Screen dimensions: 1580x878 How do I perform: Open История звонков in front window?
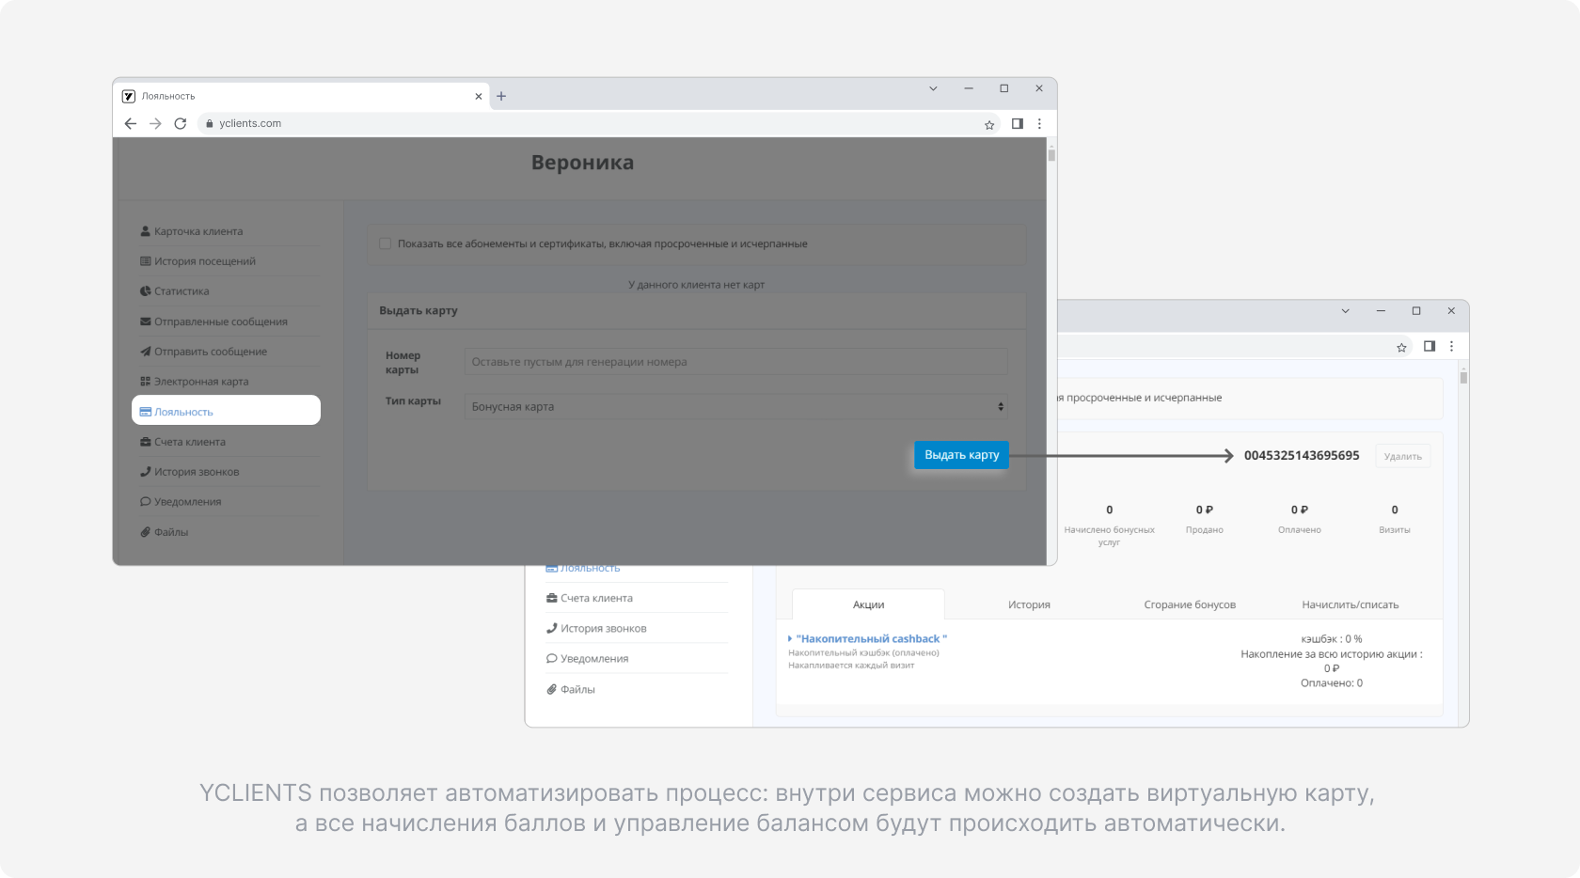point(197,472)
